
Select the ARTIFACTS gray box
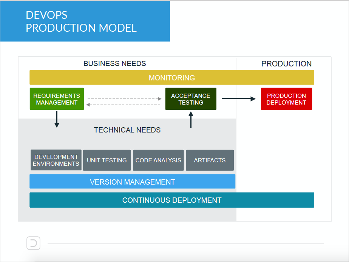tap(210, 160)
